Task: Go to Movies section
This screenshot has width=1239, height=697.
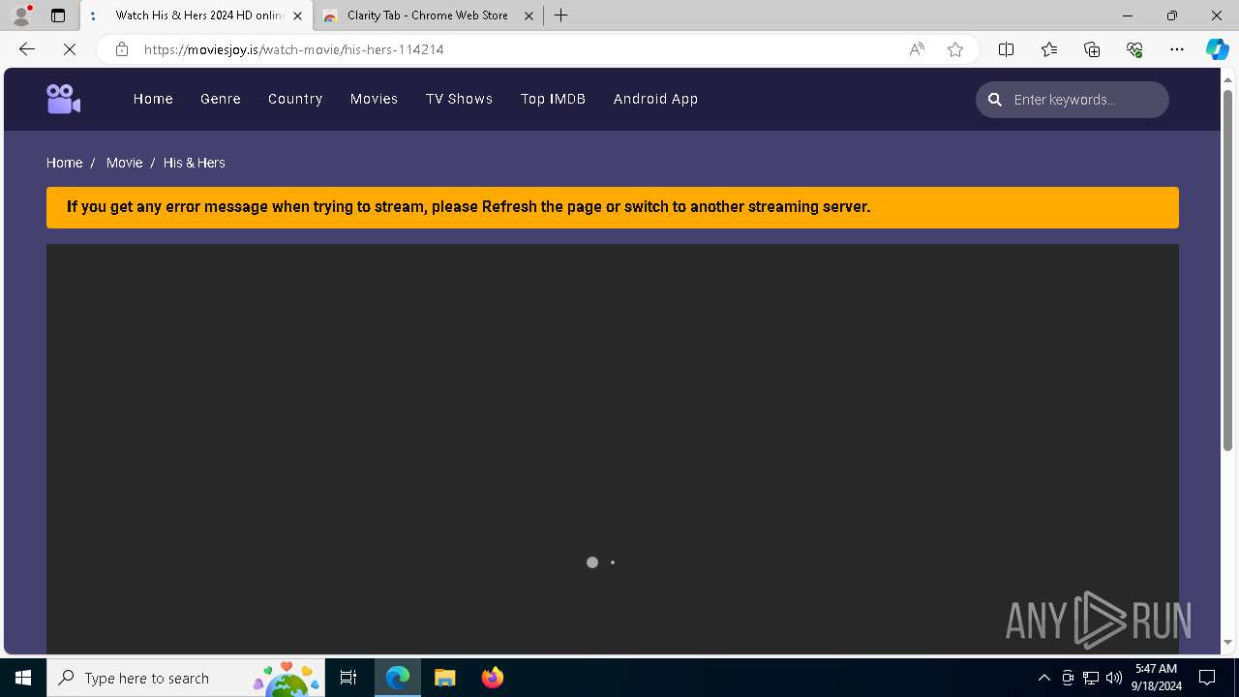Action: (x=374, y=99)
